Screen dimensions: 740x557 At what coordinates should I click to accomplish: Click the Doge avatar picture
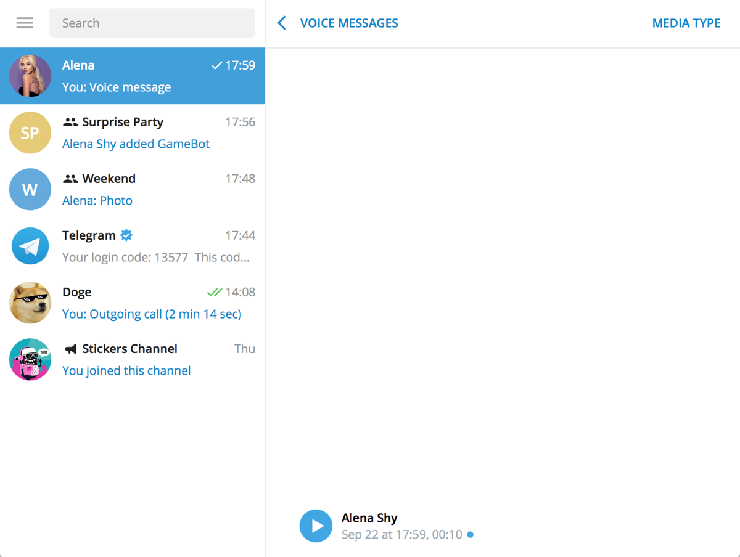pyautogui.click(x=30, y=303)
